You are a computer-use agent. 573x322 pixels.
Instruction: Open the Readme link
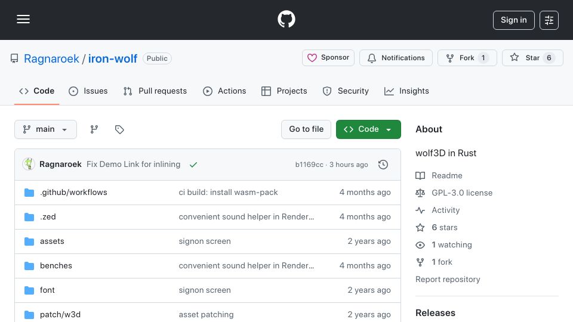pos(439,175)
